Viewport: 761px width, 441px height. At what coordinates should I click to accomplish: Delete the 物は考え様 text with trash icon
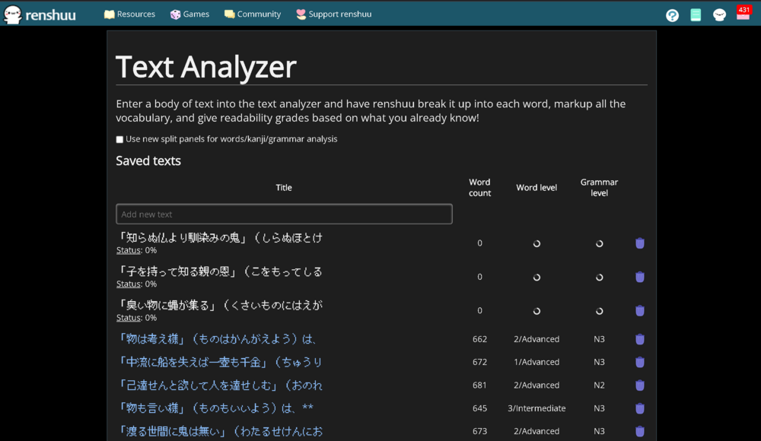640,339
